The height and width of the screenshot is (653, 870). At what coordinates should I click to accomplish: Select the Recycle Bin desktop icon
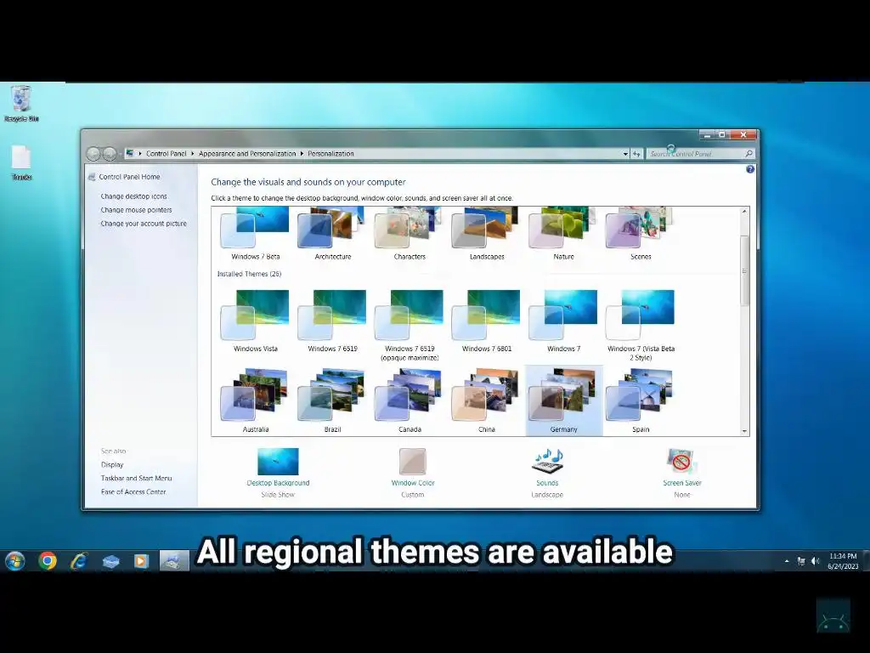pos(21,103)
